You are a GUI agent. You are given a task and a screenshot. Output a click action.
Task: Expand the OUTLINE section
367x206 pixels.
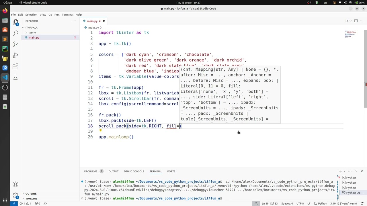31,194
